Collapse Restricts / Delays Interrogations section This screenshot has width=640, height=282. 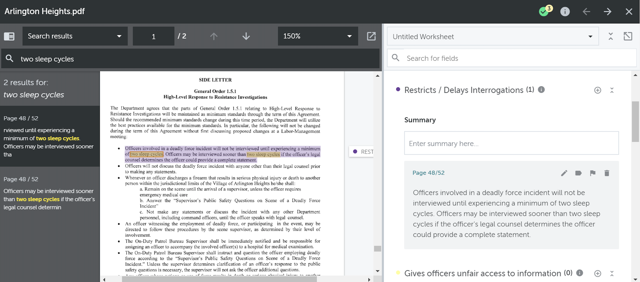pos(612,90)
